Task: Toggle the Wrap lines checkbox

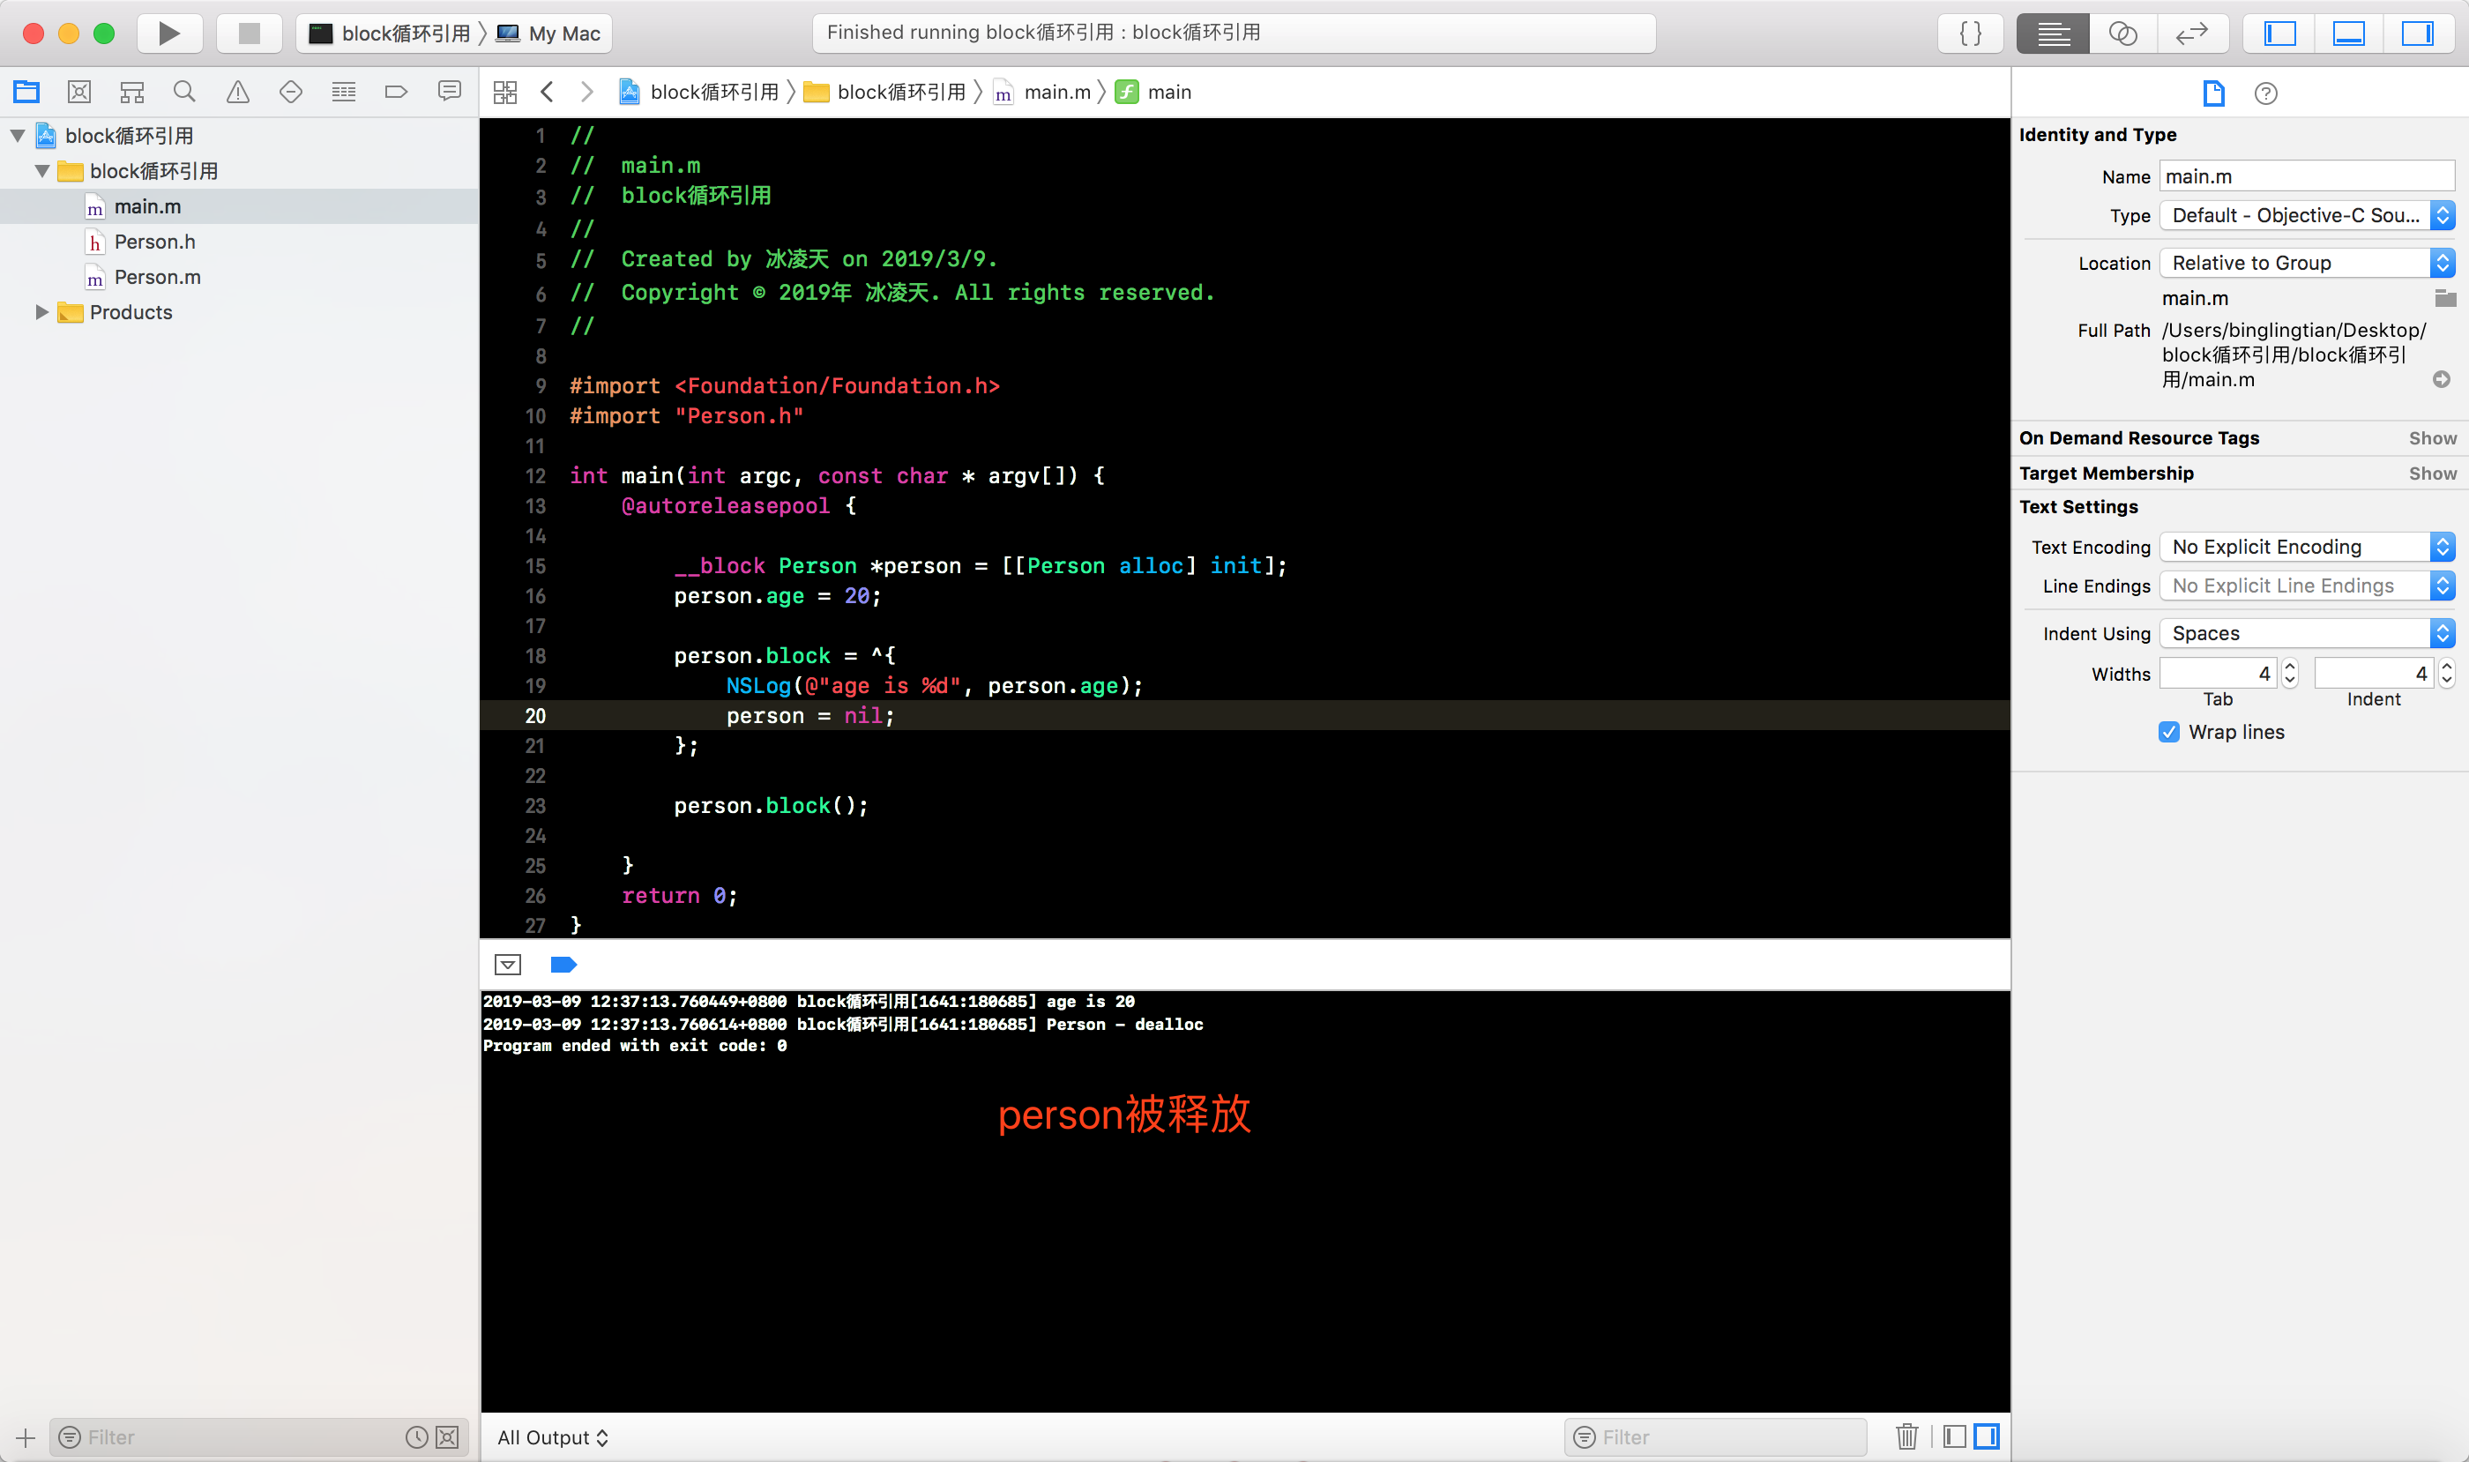Action: coord(2169,732)
